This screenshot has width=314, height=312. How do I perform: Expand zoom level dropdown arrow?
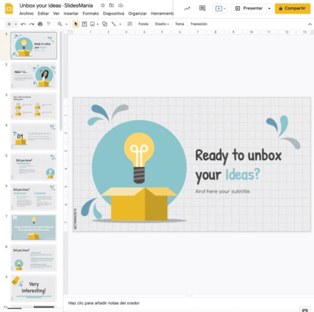tap(66, 24)
